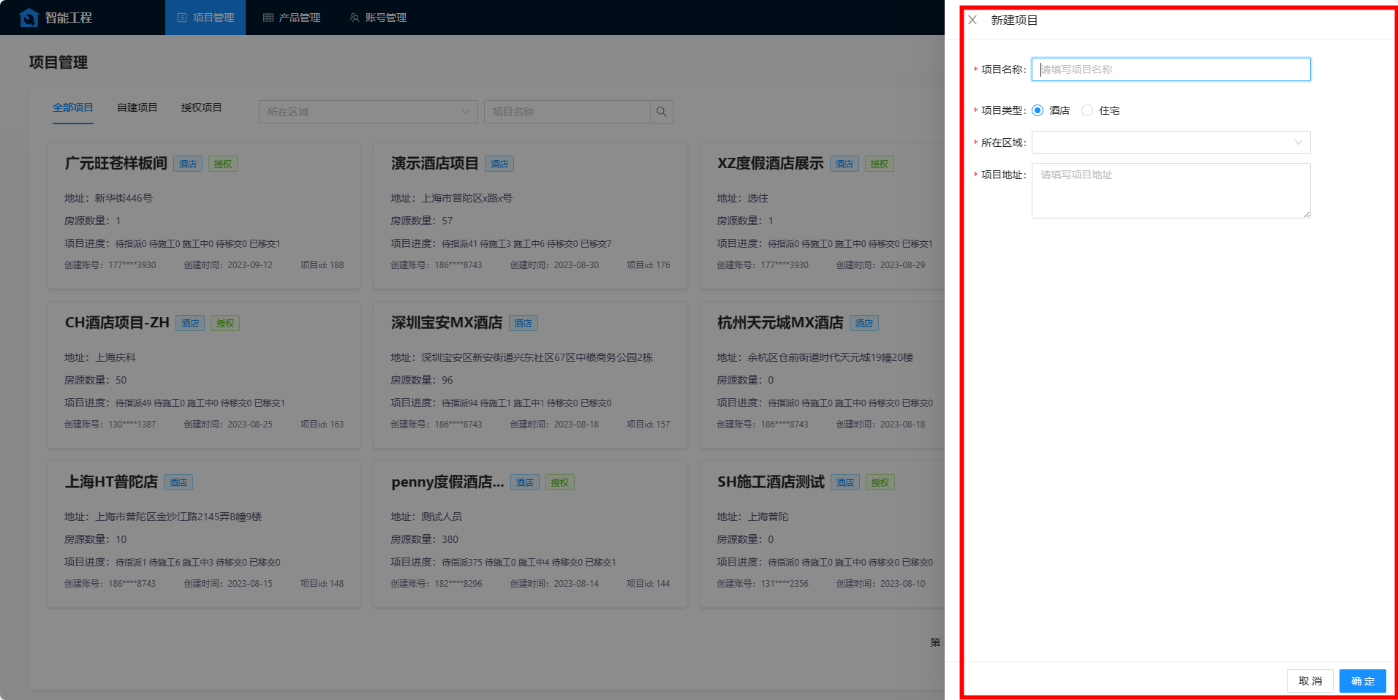Open the 账号管理 top navigation menu
Screen dimensions: 1398x700
click(x=378, y=18)
